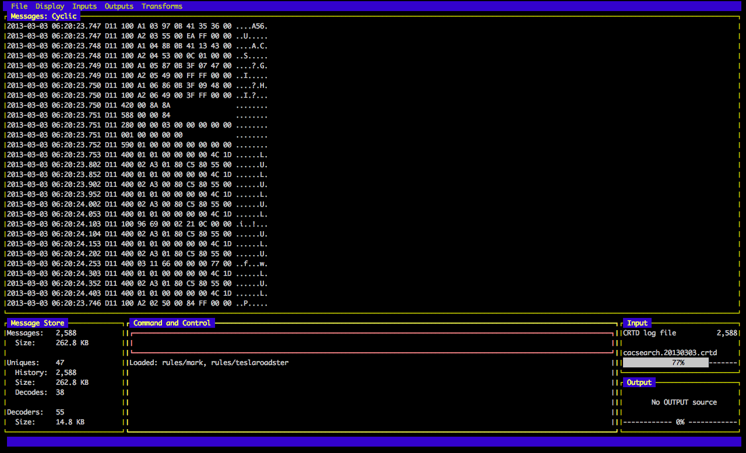The width and height of the screenshot is (746, 453).
Task: Click the No OUTPUT source text
Action: [x=684, y=402]
